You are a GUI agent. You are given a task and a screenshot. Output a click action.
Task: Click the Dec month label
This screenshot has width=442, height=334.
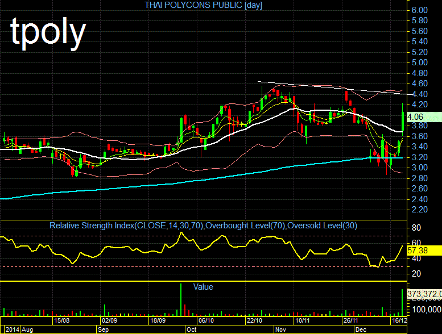[361, 329]
